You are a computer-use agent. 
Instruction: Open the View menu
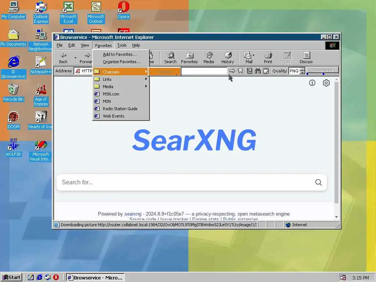(85, 45)
